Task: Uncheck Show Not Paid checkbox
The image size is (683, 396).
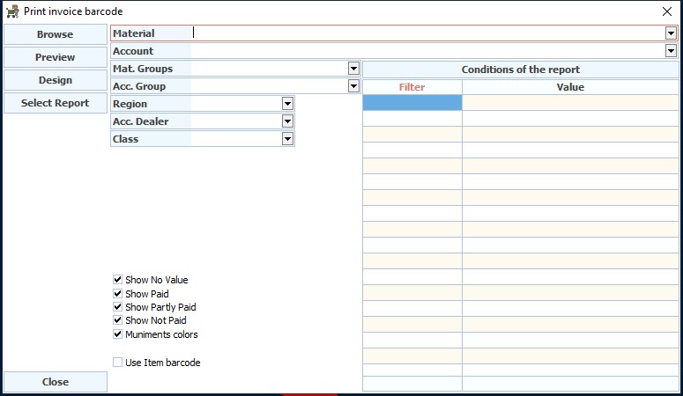Action: click(117, 320)
